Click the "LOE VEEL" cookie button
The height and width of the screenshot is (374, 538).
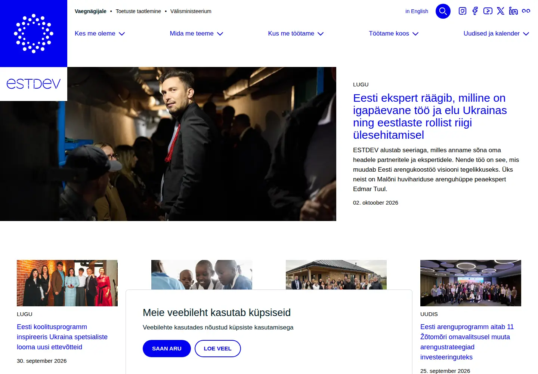[x=218, y=349]
